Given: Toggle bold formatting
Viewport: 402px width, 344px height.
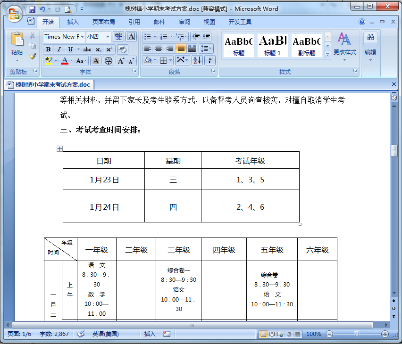Looking at the screenshot, I should [x=48, y=49].
